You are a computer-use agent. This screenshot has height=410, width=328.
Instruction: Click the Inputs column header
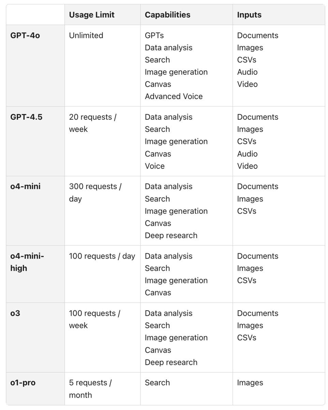pos(249,15)
